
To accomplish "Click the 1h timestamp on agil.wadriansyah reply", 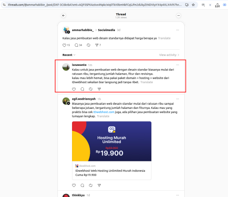I will 99,99.
